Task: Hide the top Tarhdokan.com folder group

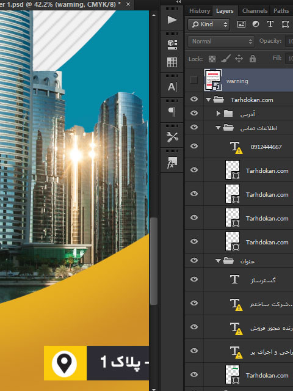Action: pos(194,99)
